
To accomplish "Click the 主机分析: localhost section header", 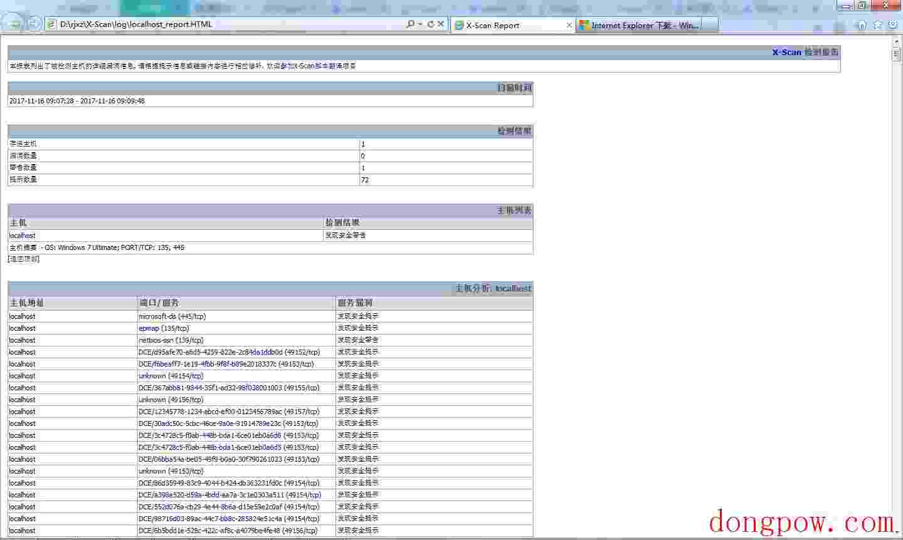I will tap(493, 288).
